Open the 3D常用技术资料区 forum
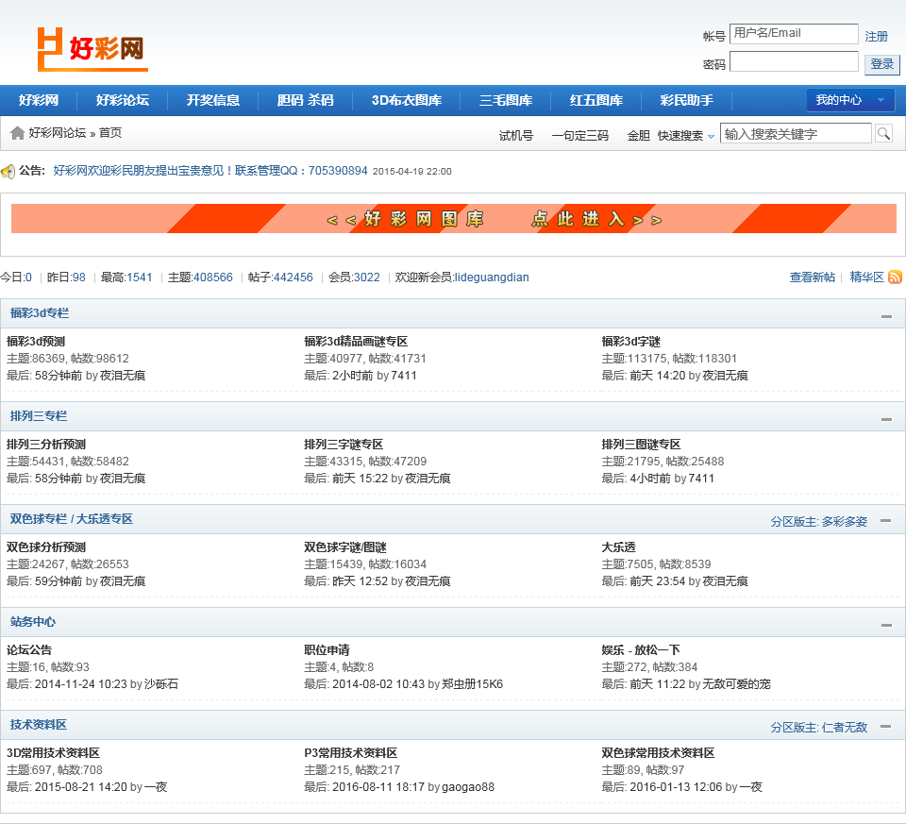This screenshot has width=906, height=824. point(53,753)
